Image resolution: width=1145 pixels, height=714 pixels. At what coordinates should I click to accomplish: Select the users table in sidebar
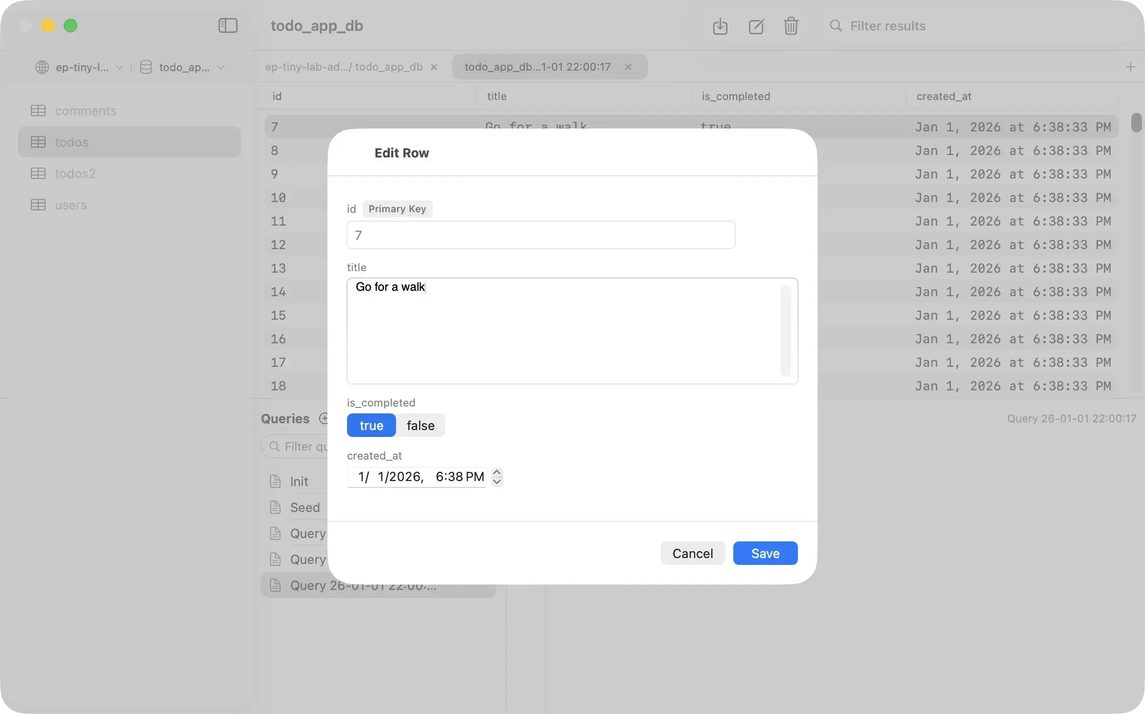click(x=129, y=205)
